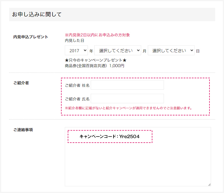The width and height of the screenshot is (224, 193).
Task: Open the 2017 year dropdown
Action: 76,50
